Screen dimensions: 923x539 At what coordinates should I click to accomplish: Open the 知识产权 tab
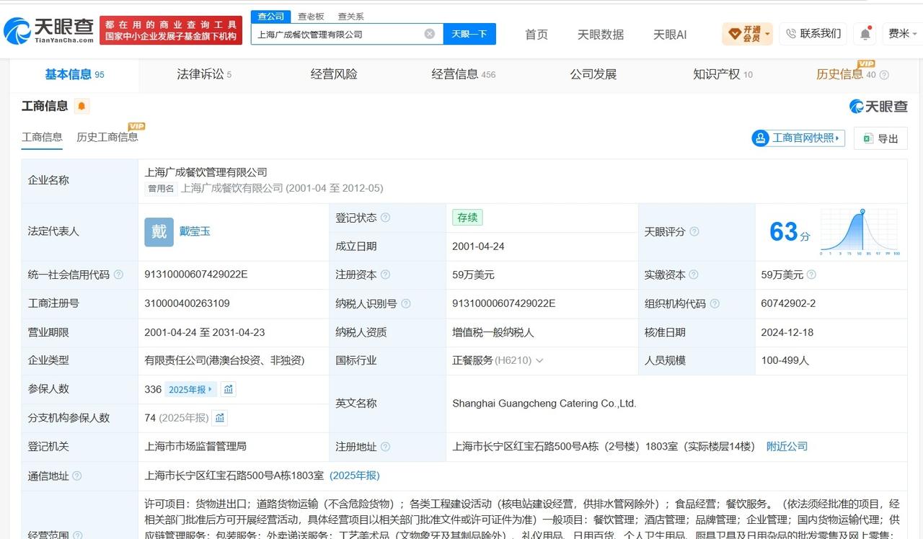pyautogui.click(x=723, y=74)
